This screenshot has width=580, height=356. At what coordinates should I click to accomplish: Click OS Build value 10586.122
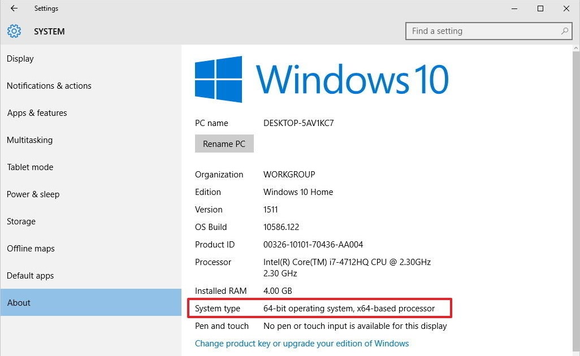coord(281,227)
